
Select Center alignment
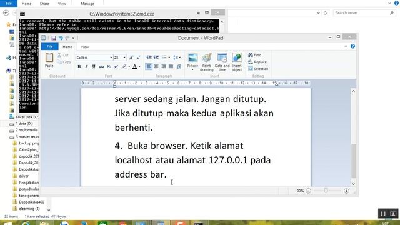(156, 67)
